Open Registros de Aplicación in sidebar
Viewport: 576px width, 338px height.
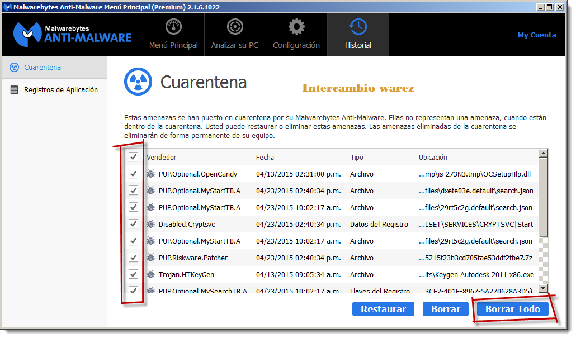coord(54,89)
